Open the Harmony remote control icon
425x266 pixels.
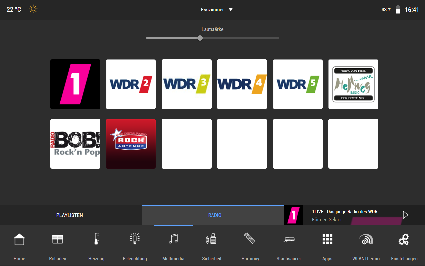pyautogui.click(x=250, y=238)
